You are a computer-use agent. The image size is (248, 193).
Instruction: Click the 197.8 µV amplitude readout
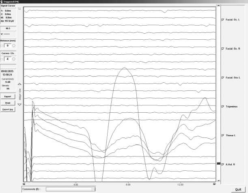pos(9,21)
